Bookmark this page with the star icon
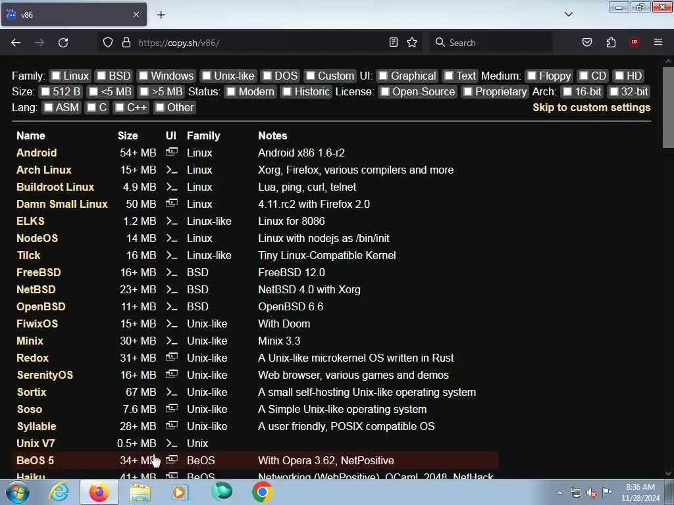 412,42
